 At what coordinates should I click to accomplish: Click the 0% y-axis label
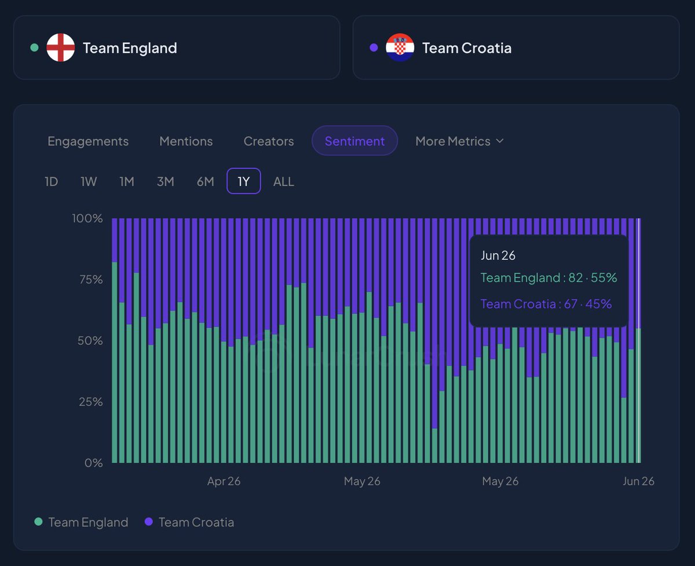(94, 463)
